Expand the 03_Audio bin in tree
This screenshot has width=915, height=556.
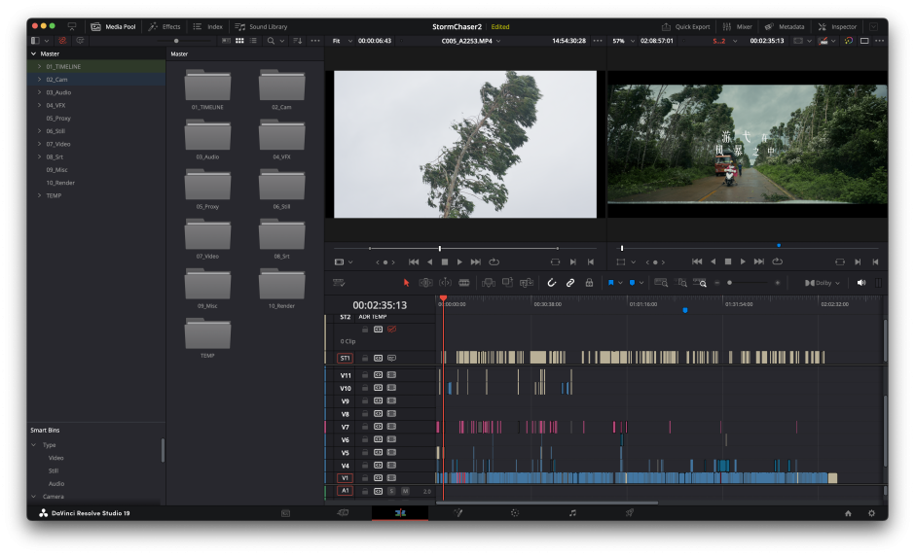(x=39, y=92)
